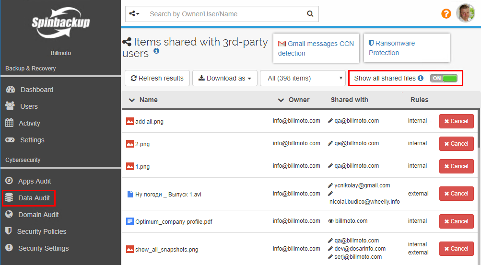Click pencil icon beside serj@billmoto.com
Image resolution: width=481 pixels, height=265 pixels.
pos(330,257)
